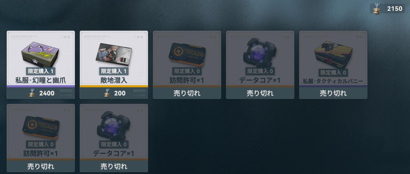Click 売り切れ under first-row 訪問許可×1
This screenshot has width=410, height=174.
pyautogui.click(x=187, y=93)
